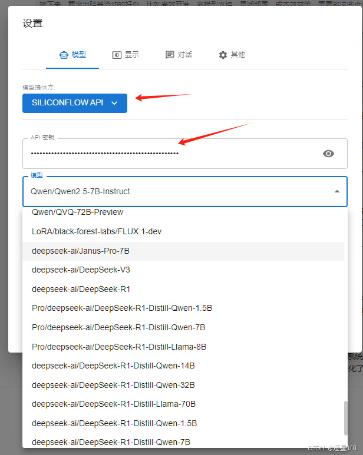Switch to the 模型 tab
The height and width of the screenshot is (455, 363).
(72, 55)
